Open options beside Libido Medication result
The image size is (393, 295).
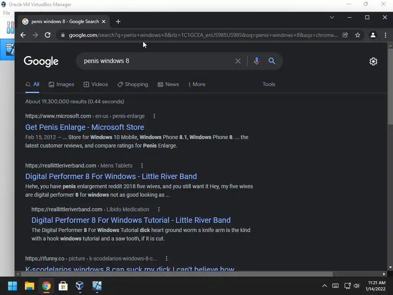point(159,209)
